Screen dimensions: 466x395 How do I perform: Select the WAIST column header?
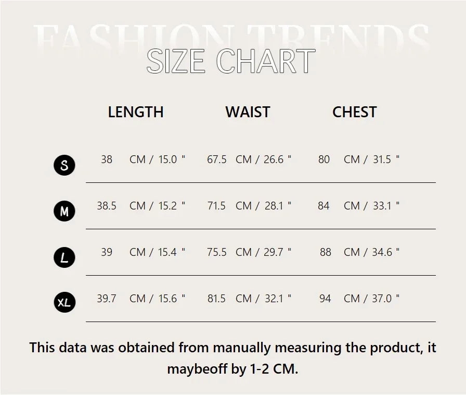(248, 112)
